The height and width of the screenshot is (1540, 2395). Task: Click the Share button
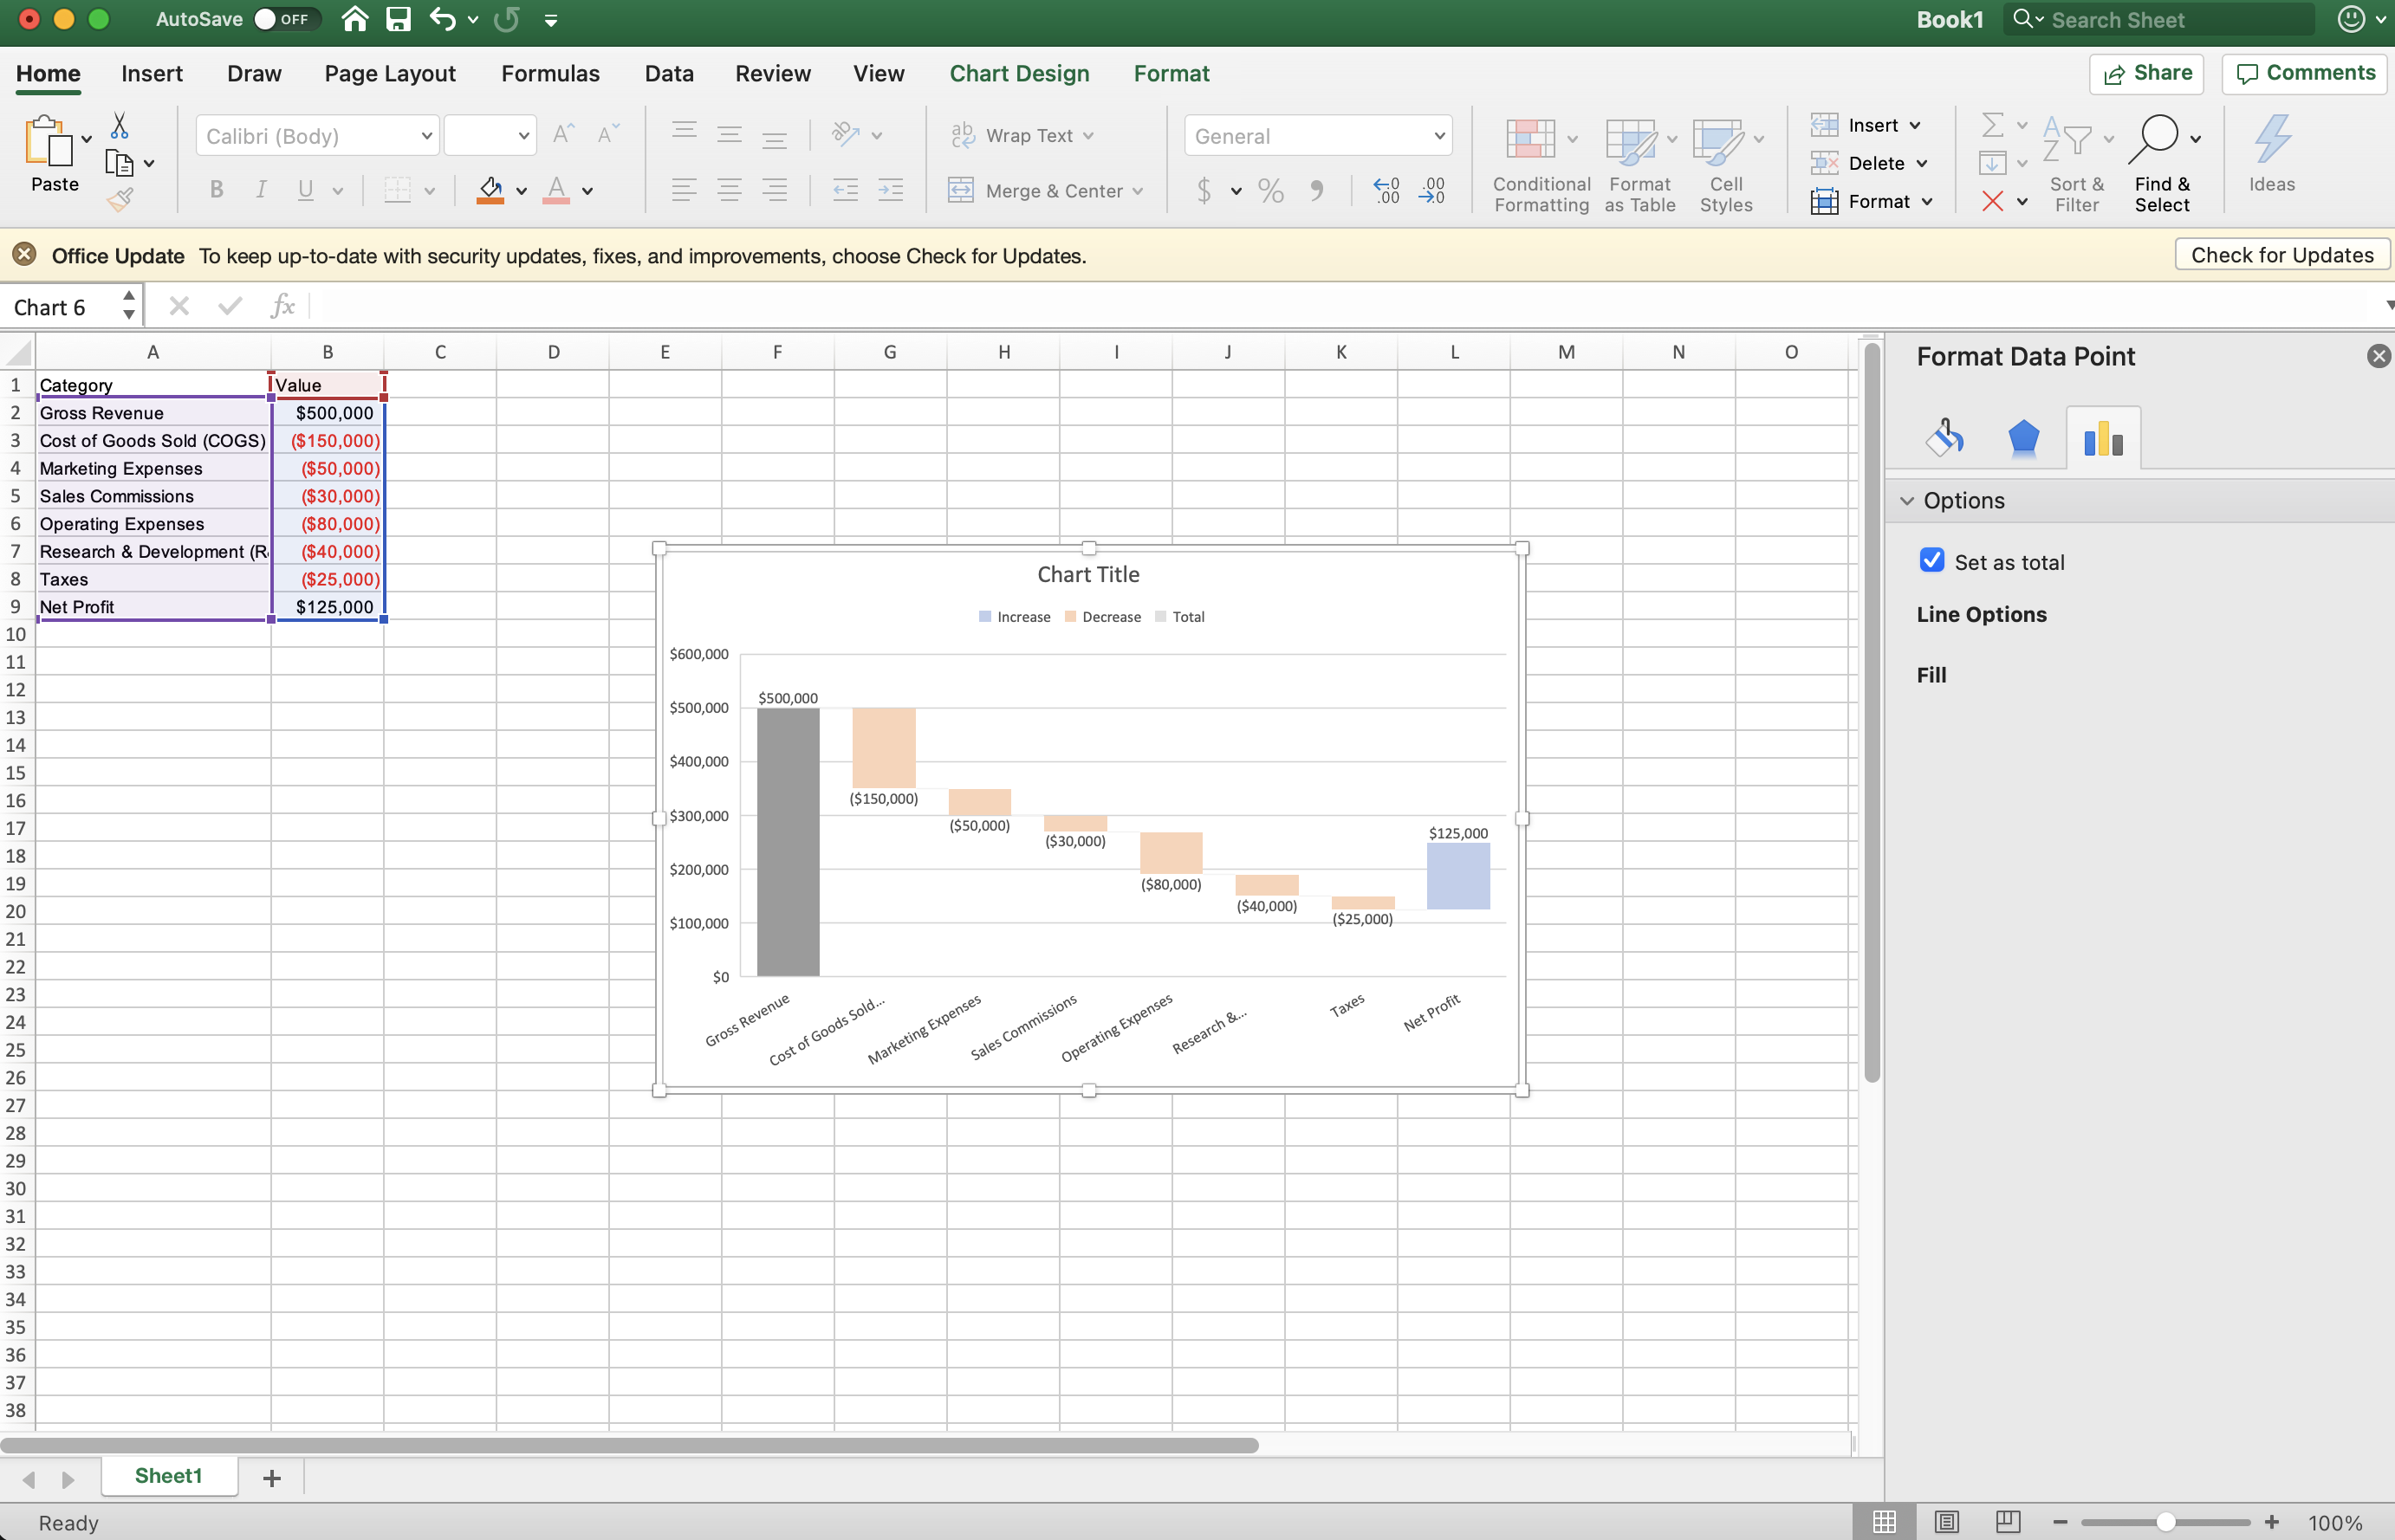(2147, 73)
